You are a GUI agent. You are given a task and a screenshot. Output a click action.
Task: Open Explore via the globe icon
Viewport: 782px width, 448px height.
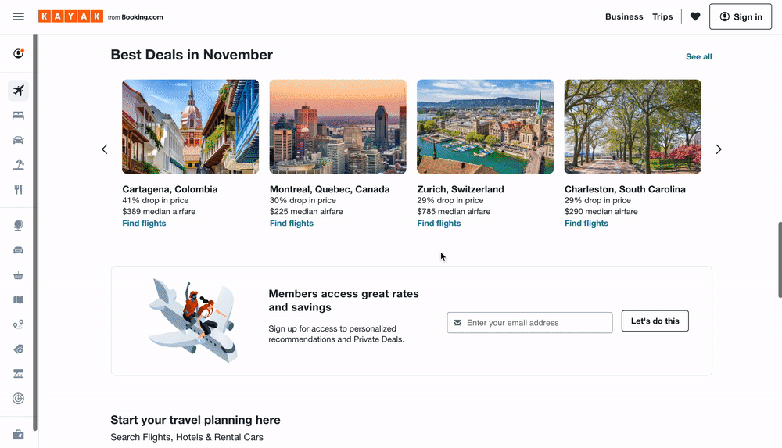pyautogui.click(x=19, y=225)
